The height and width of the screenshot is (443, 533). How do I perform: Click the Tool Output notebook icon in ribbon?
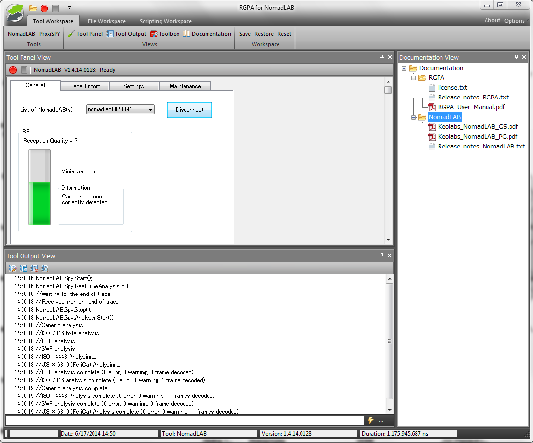pos(110,34)
